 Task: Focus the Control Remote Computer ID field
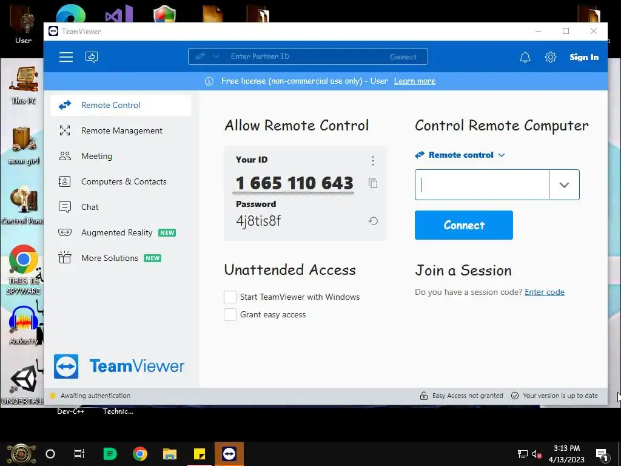coord(482,184)
